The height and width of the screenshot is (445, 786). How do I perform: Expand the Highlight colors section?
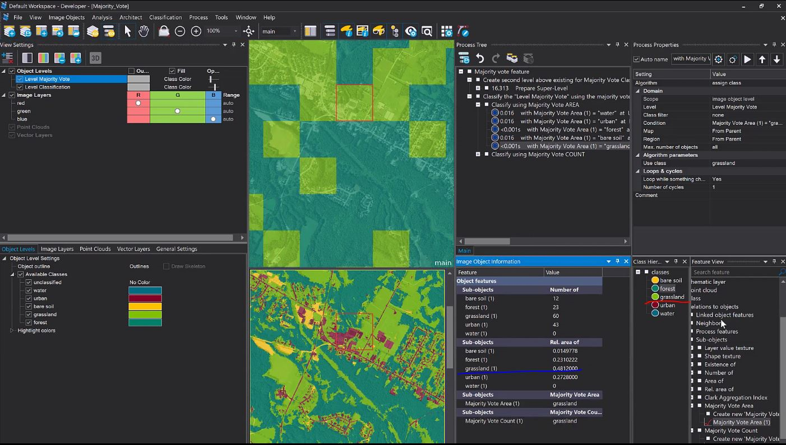click(x=12, y=331)
